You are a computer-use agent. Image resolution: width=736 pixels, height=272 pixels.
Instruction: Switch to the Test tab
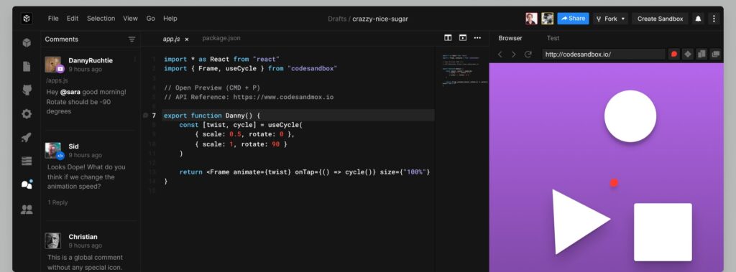[x=553, y=38]
